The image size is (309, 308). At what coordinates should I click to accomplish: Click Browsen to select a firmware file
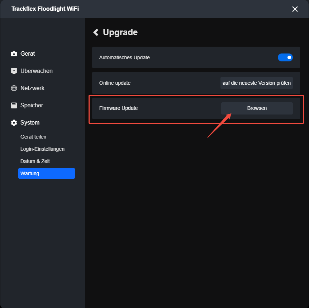point(257,108)
